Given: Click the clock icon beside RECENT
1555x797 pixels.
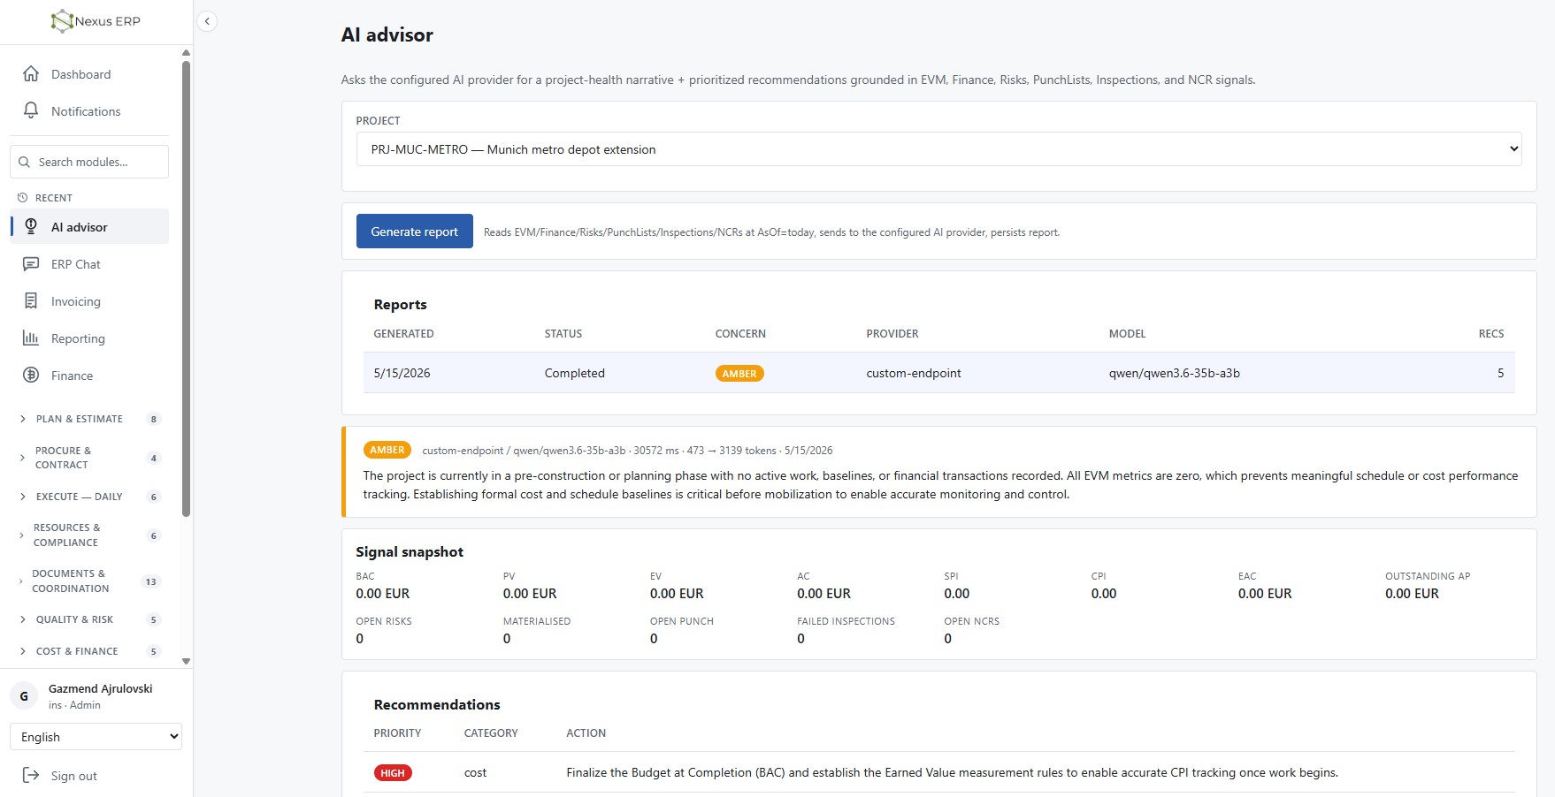Looking at the screenshot, I should [x=23, y=198].
